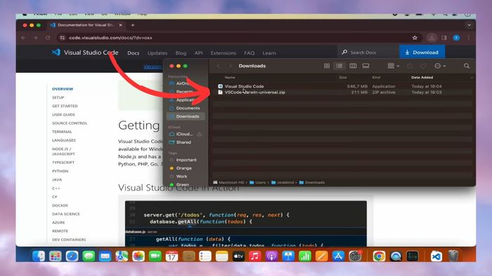Switch Finder to icon view
Image resolution: width=492 pixels, height=276 pixels.
coord(327,66)
